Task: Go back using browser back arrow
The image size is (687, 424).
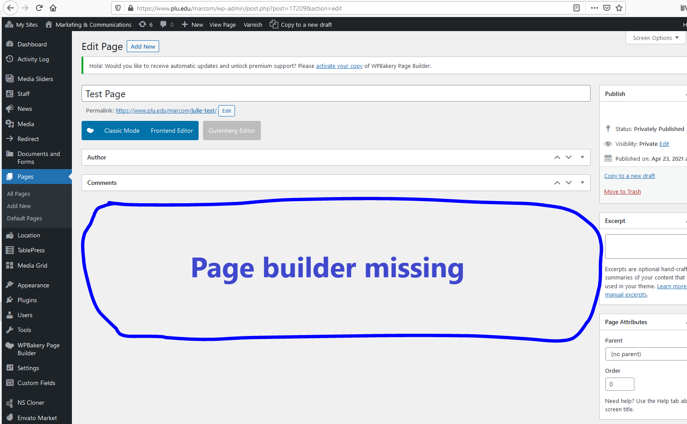Action: (11, 8)
